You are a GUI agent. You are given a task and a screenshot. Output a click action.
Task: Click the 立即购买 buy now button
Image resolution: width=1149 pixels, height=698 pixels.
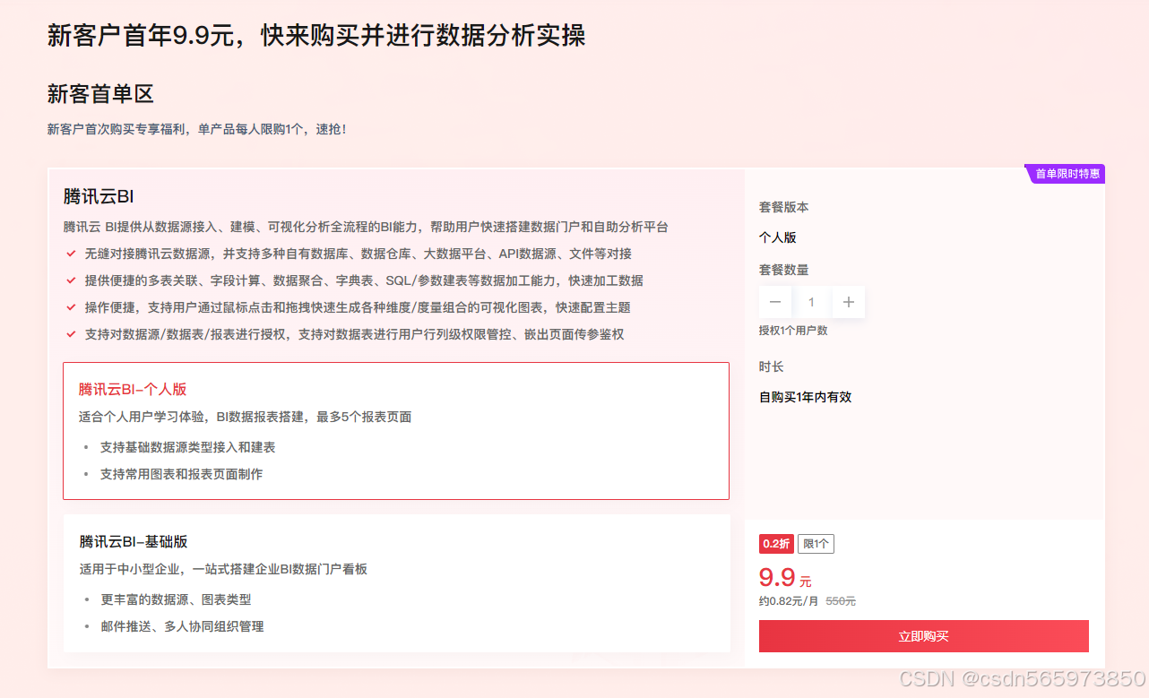coord(923,636)
